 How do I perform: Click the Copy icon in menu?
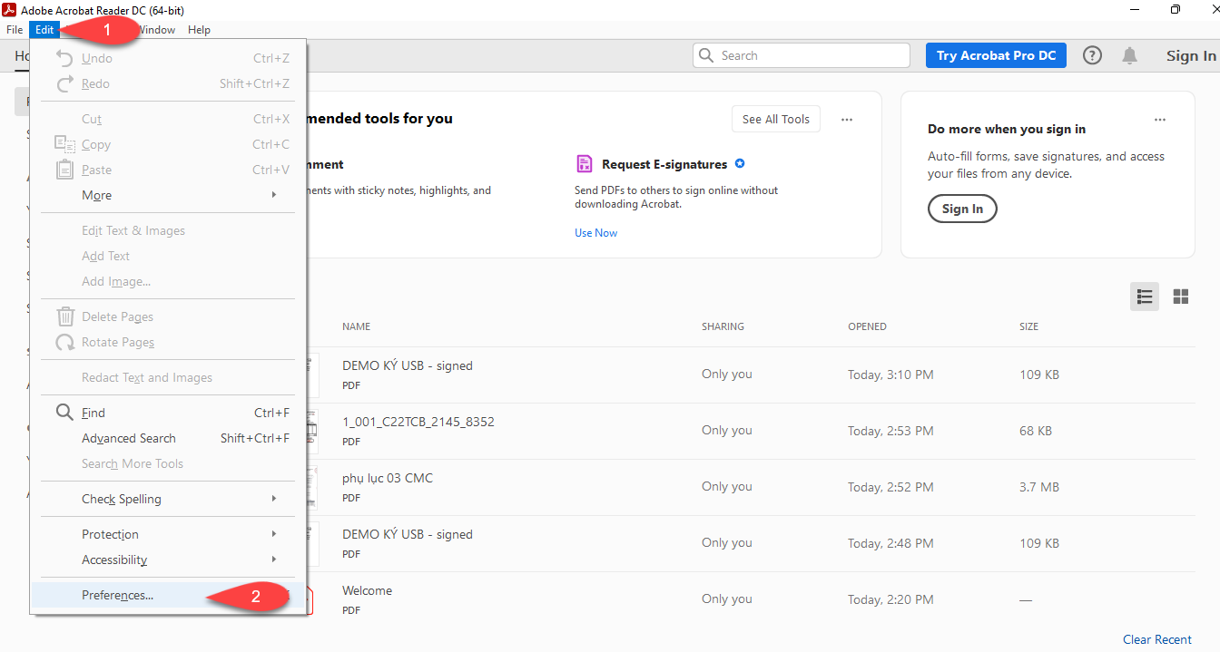64,144
